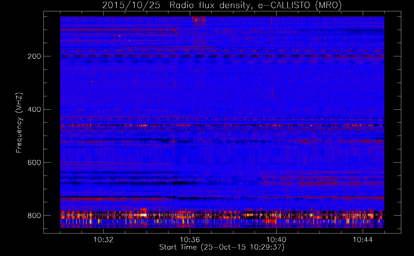
Task: Click the plot title '2015/10/25 Radio flux density'
Action: pos(222,5)
